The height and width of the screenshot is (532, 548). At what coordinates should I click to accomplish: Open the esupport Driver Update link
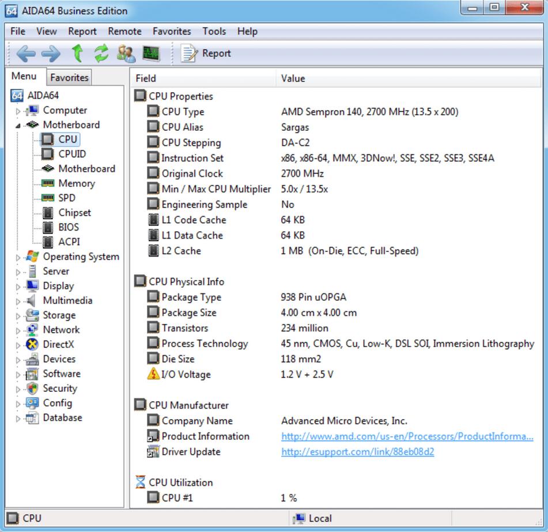(x=357, y=452)
